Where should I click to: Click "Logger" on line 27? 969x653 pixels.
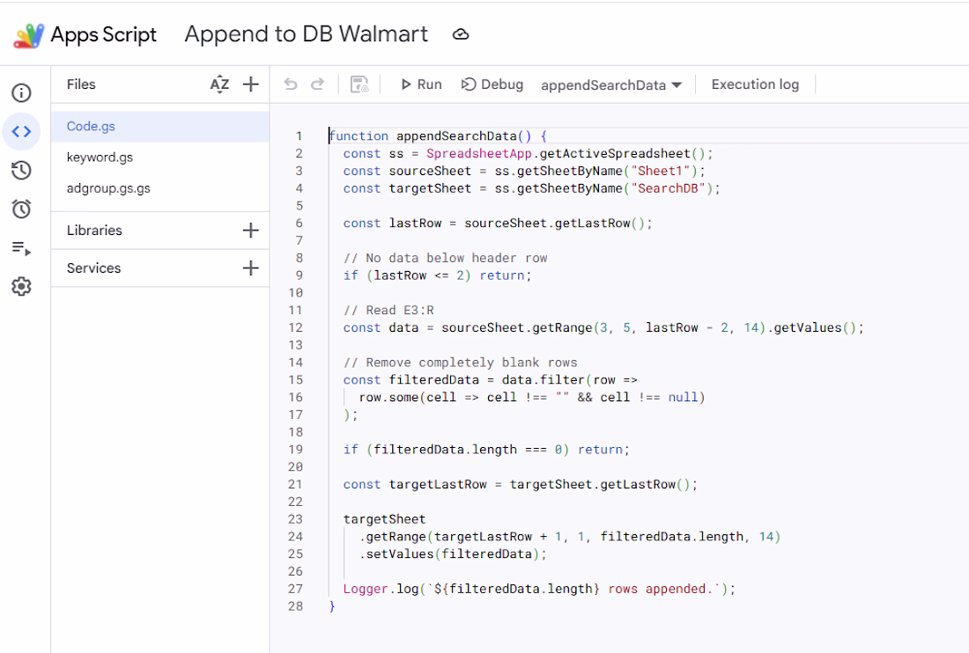tap(366, 589)
